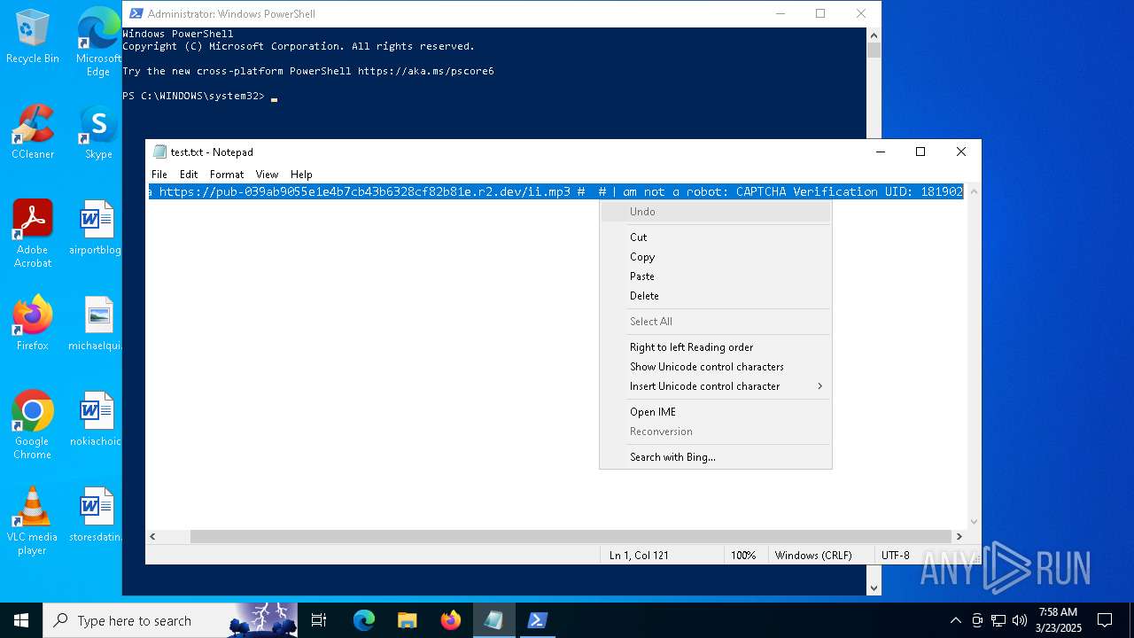The height and width of the screenshot is (638, 1134).
Task: Click the 100% zoom status entry
Action: pos(743,556)
